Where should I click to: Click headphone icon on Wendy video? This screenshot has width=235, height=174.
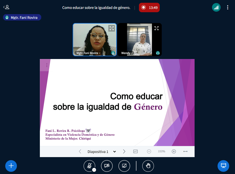click(x=158, y=53)
